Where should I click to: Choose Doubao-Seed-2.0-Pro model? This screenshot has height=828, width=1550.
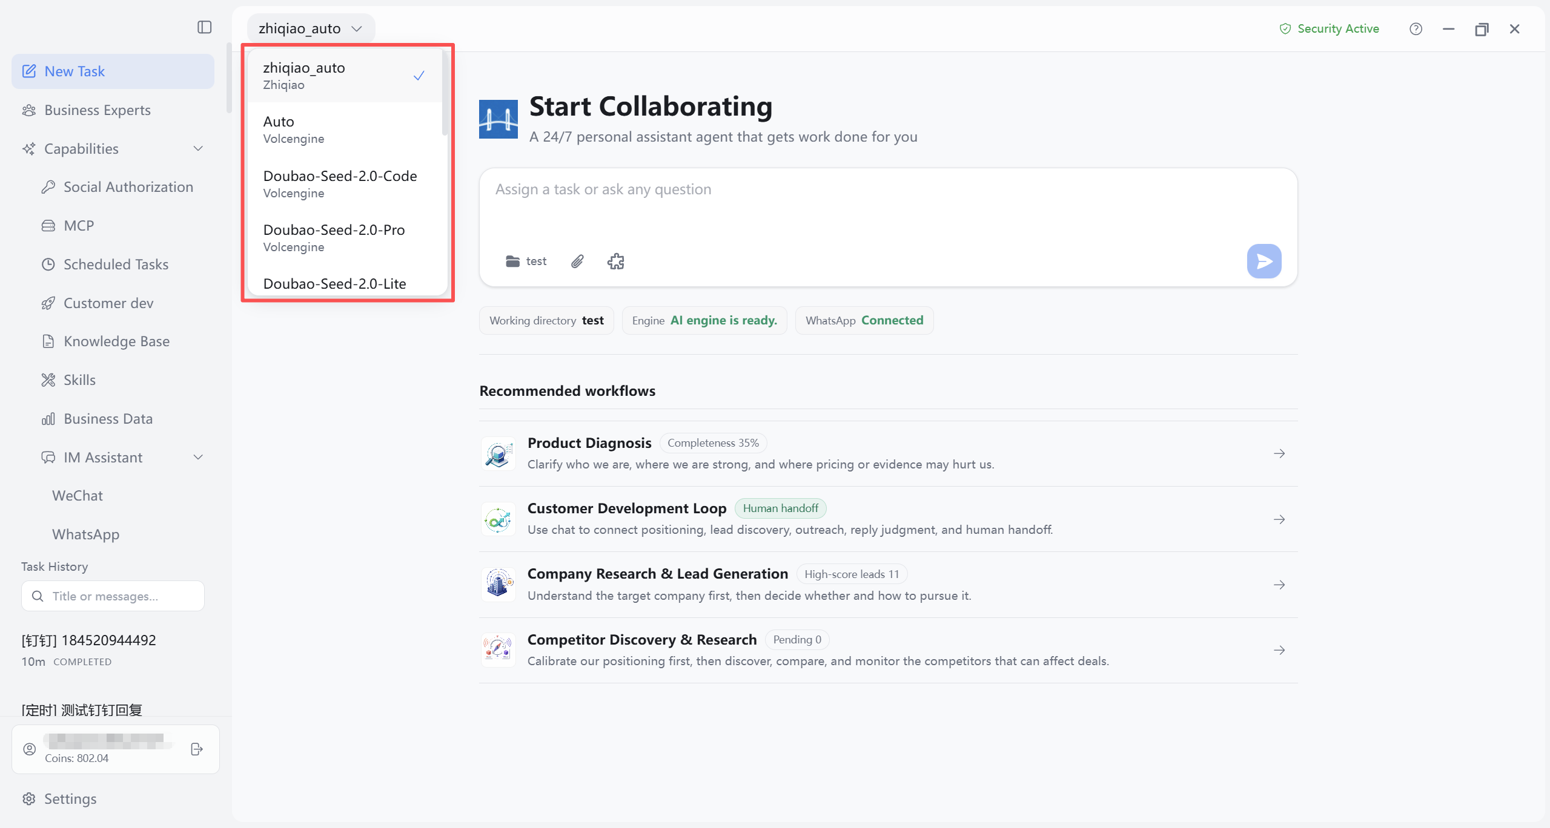pos(345,238)
